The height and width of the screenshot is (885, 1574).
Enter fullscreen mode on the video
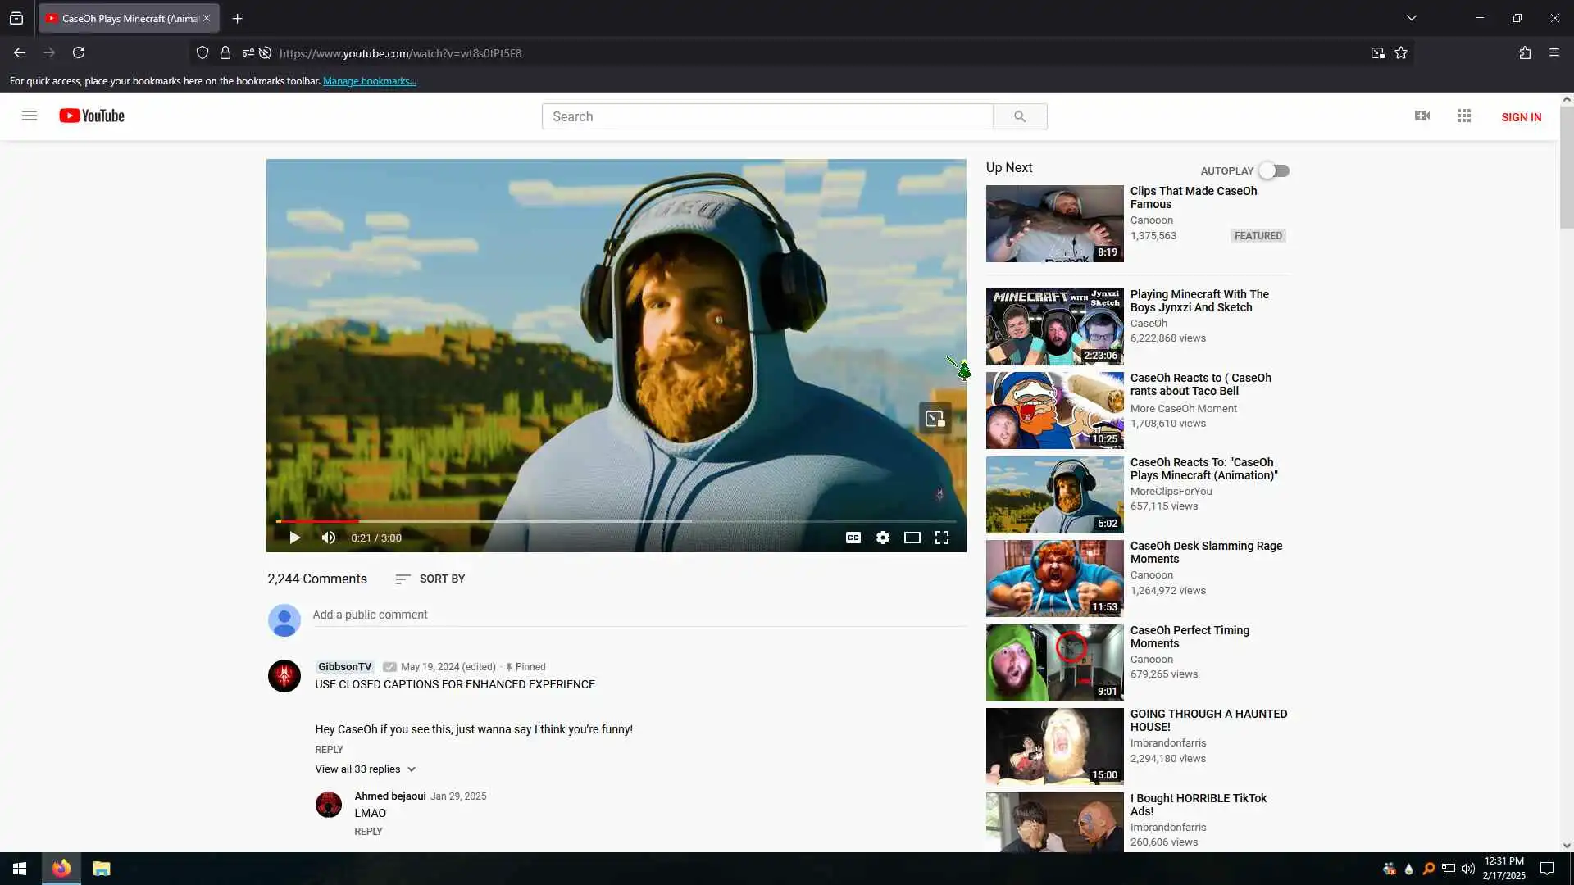942,538
